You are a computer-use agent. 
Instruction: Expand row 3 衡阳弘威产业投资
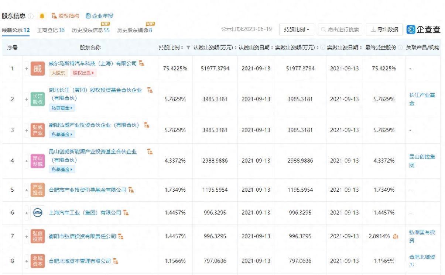(26, 130)
